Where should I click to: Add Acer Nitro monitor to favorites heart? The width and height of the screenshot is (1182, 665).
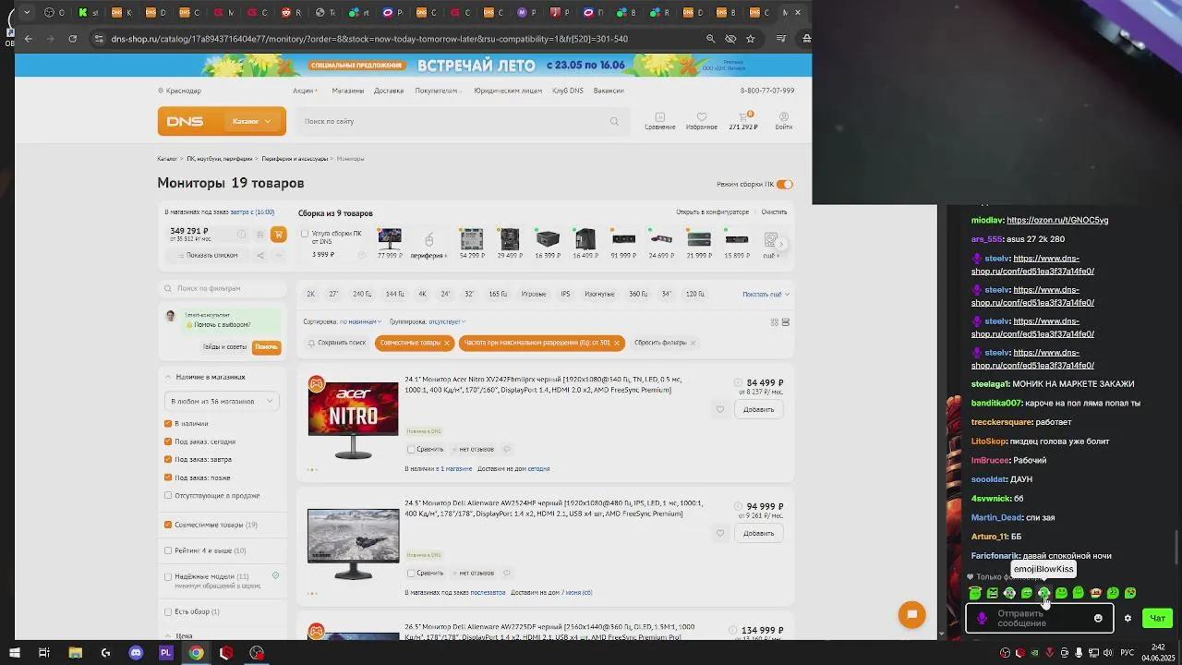tap(720, 409)
